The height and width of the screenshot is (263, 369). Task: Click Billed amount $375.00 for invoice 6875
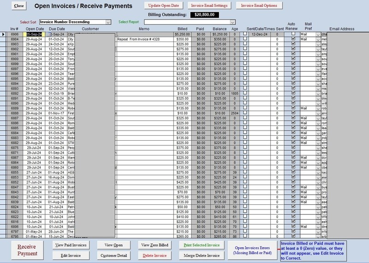point(182,148)
